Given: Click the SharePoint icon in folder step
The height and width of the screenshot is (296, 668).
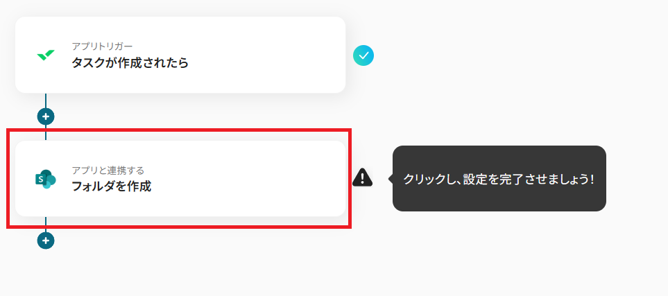Looking at the screenshot, I should coord(46,179).
